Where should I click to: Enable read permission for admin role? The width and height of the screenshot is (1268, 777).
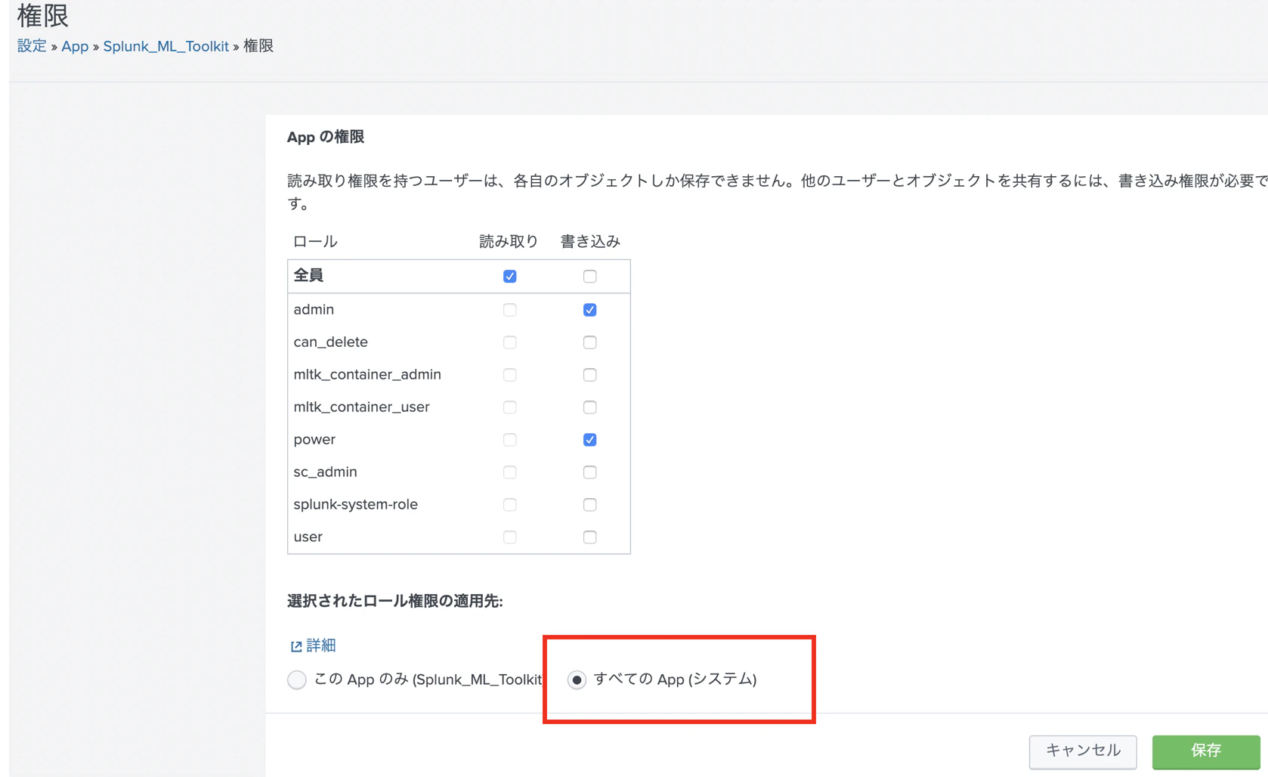point(510,310)
